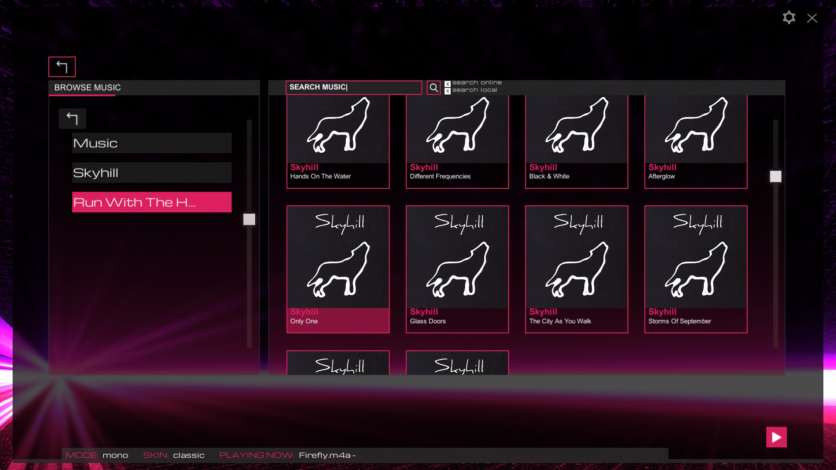
Task: Open the settings gear icon
Action: [789, 18]
